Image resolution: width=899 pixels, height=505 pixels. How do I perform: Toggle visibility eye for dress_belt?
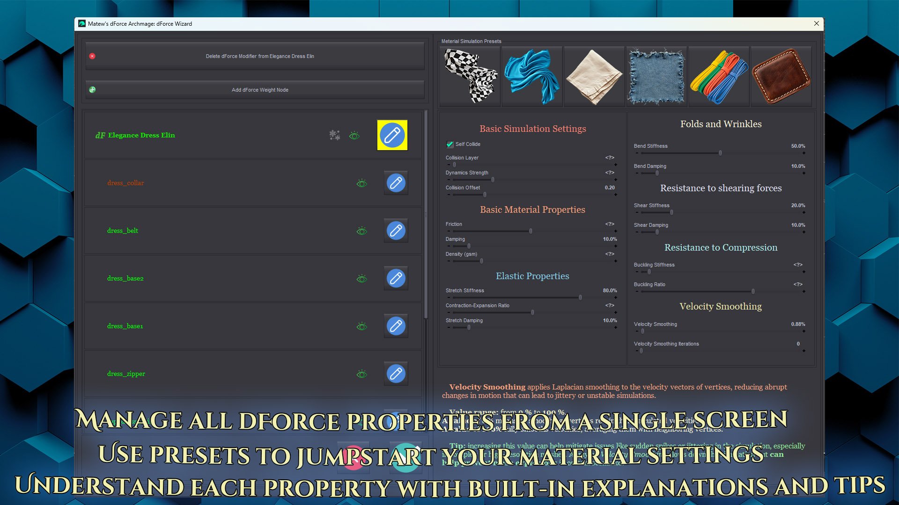click(x=361, y=231)
